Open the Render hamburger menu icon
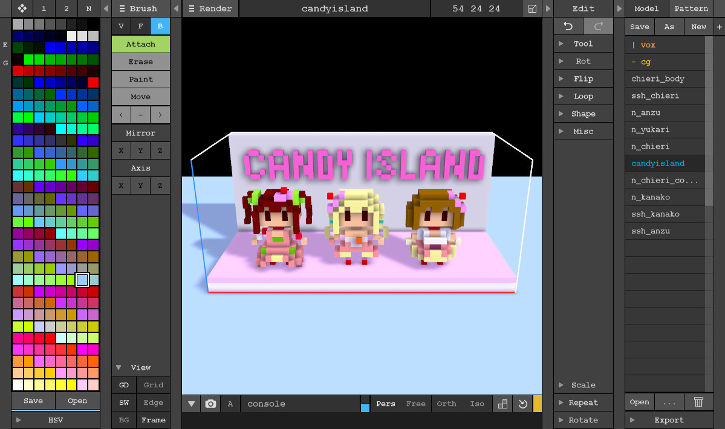 pos(192,8)
